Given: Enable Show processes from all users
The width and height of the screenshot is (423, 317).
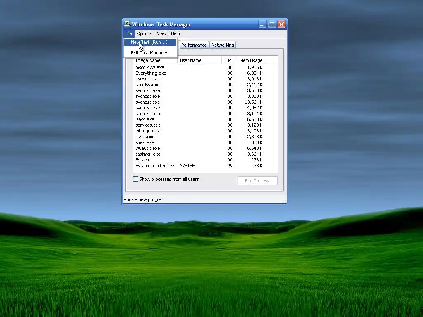Looking at the screenshot, I should click(x=135, y=179).
